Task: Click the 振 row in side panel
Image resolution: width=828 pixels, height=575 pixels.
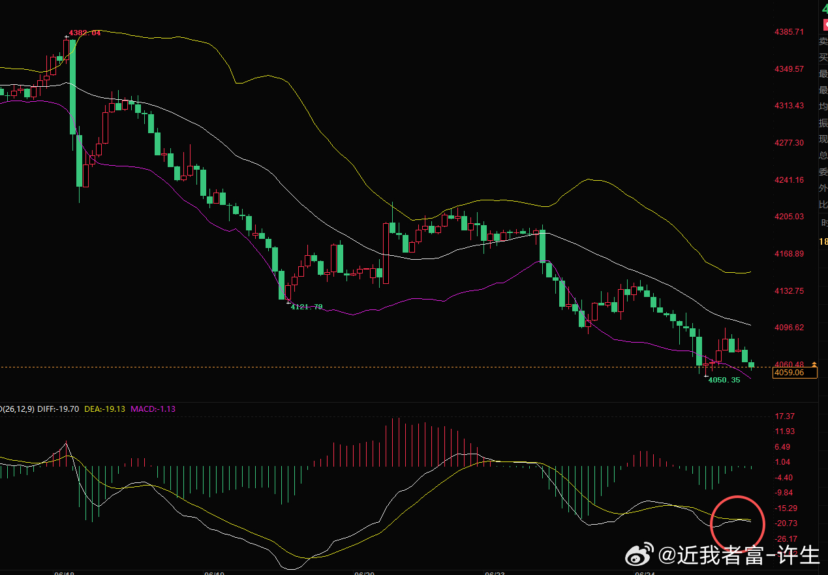Action: click(x=823, y=122)
